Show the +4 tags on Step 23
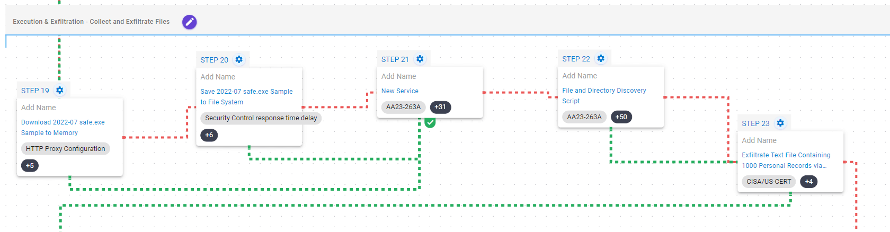890x232 pixels. pos(808,182)
